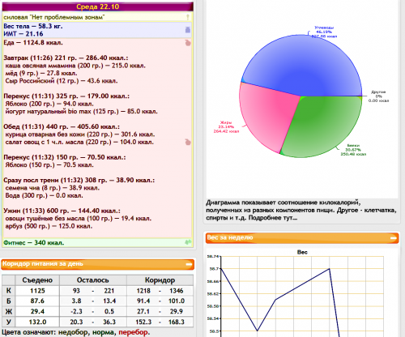This screenshot has width=405, height=337.
Task: Open the Ужин (11:33) meal heading
Action: click(62, 211)
